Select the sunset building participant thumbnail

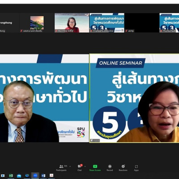[x=37, y=23]
